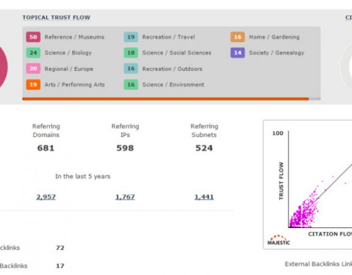Click the Referring Subnets 524 value
The width and height of the screenshot is (352, 275).
(x=204, y=148)
